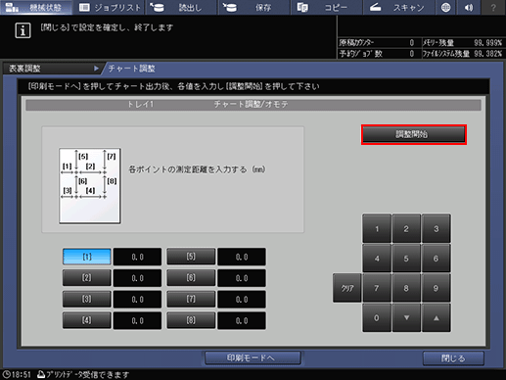Click the value field next to [8]
This screenshot has width=506, height=380.
pyautogui.click(x=242, y=320)
